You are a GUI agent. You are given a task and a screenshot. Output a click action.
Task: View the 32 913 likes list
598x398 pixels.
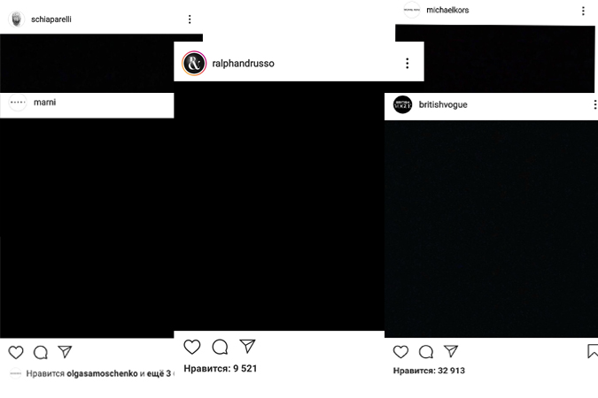pos(429,371)
